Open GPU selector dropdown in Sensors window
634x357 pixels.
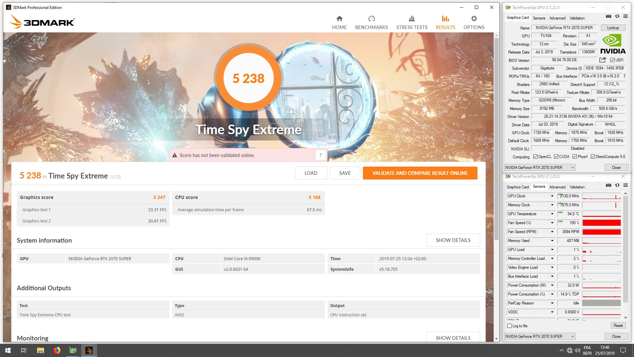pos(540,337)
